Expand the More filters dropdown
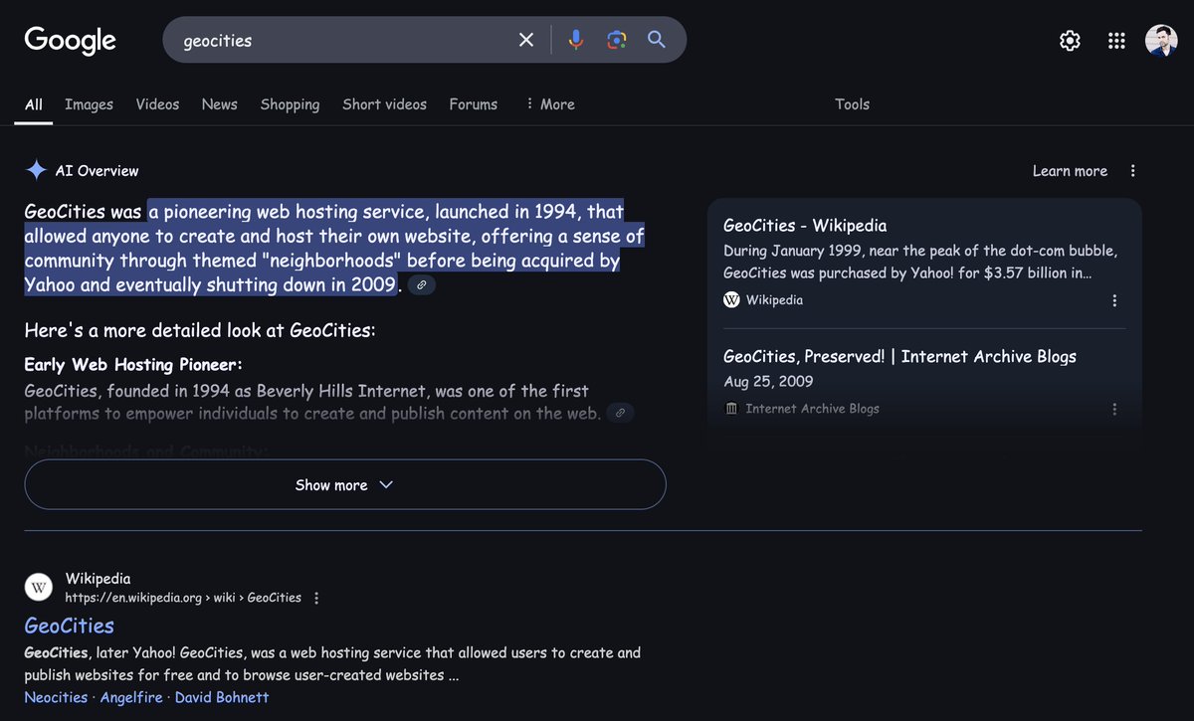Screen dimensions: 1194x721 (x=549, y=104)
